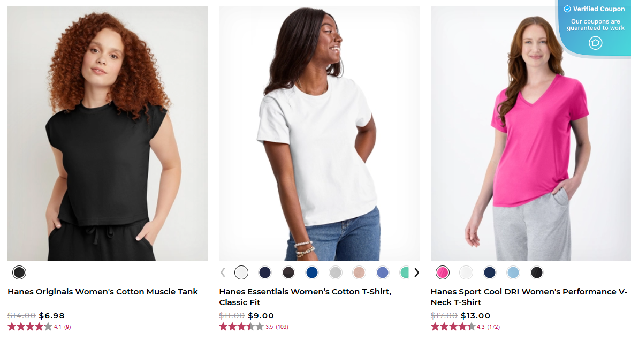Click the verified checkmark icon on coupon badge
Screen dimensions: 631x357
point(566,9)
